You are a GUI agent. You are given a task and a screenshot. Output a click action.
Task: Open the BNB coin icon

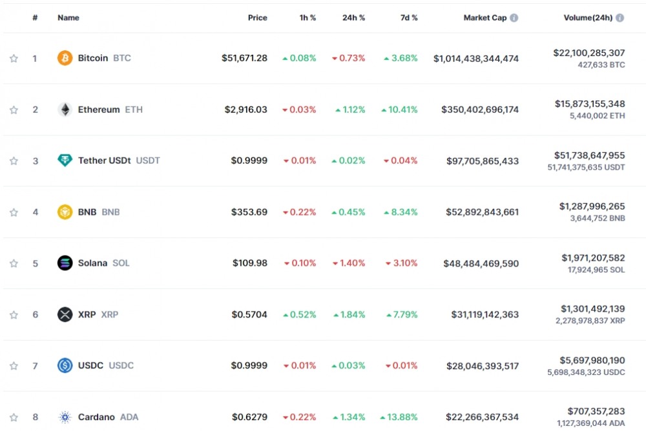point(65,212)
